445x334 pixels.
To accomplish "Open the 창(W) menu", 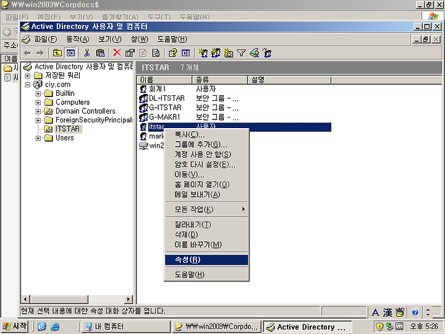I will [x=139, y=39].
